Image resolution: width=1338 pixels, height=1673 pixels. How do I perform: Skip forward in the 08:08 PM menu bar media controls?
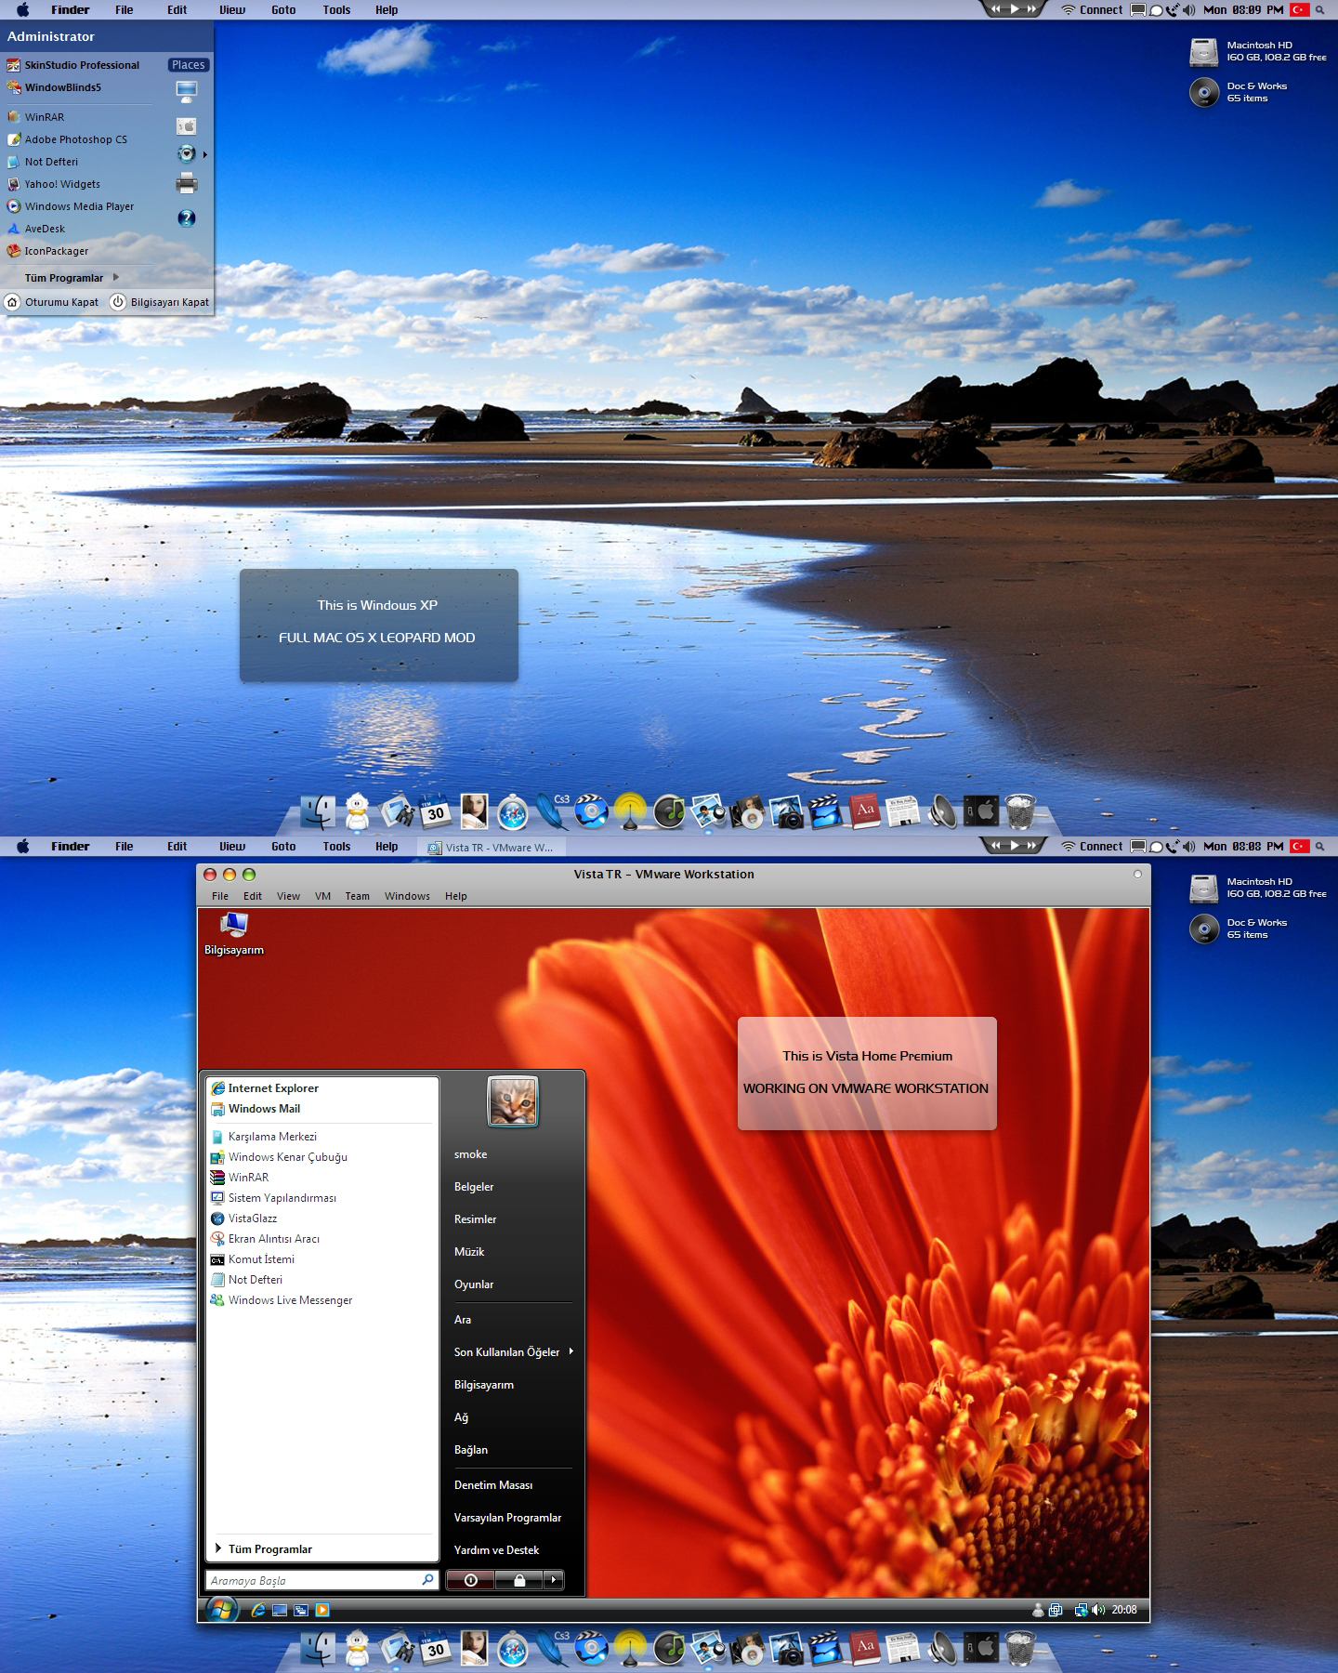[x=1031, y=845]
